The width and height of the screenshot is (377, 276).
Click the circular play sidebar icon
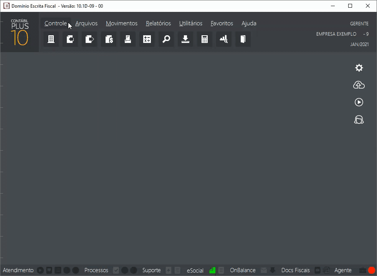pyautogui.click(x=359, y=102)
